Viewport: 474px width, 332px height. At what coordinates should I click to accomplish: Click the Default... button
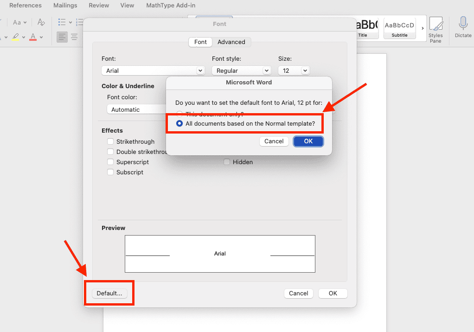point(109,294)
